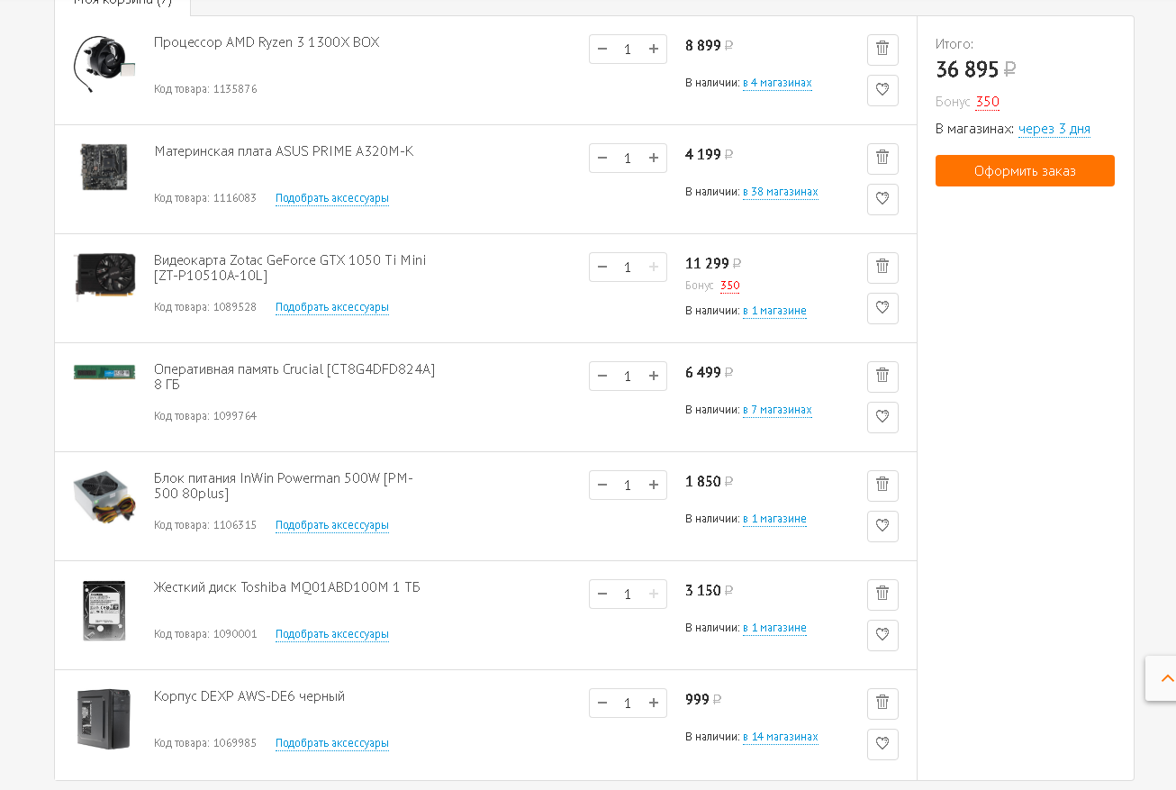Open в 14 магазинах link for DEXP case
The image size is (1176, 790).
coord(781,737)
